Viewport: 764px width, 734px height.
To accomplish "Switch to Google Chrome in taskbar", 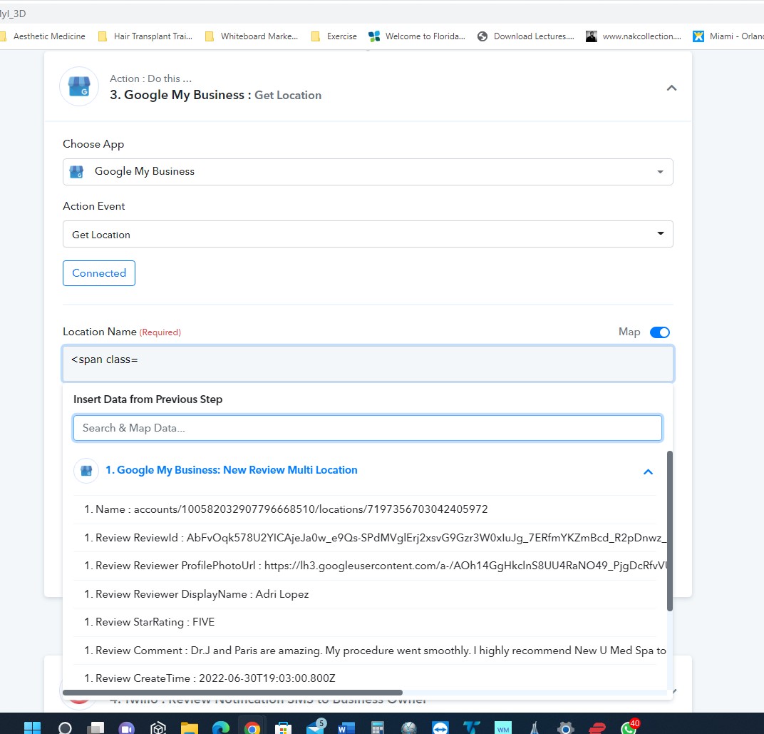I will coord(252,728).
